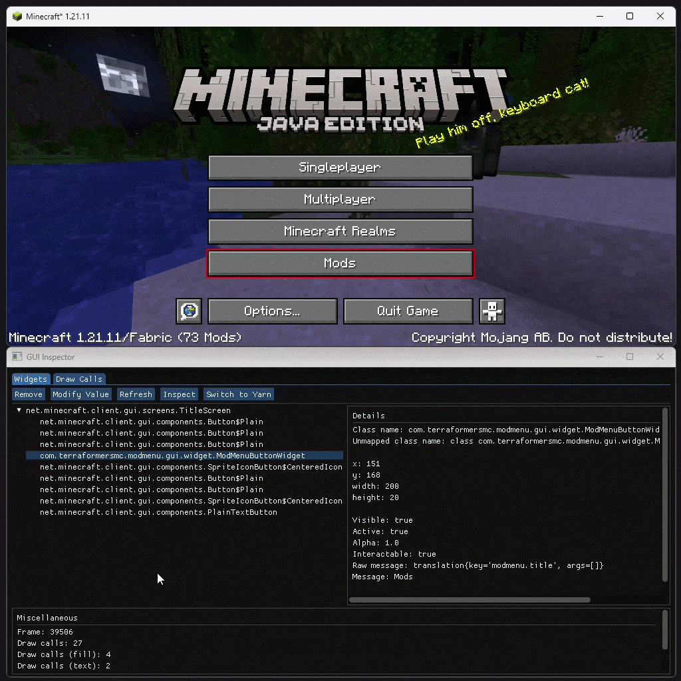The width and height of the screenshot is (681, 681).
Task: Click the "Visible: true" line
Action: point(382,520)
